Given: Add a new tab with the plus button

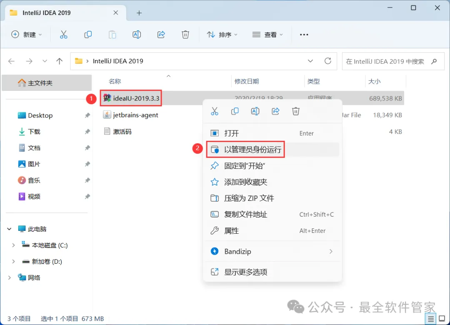Looking at the screenshot, I should [x=139, y=13].
